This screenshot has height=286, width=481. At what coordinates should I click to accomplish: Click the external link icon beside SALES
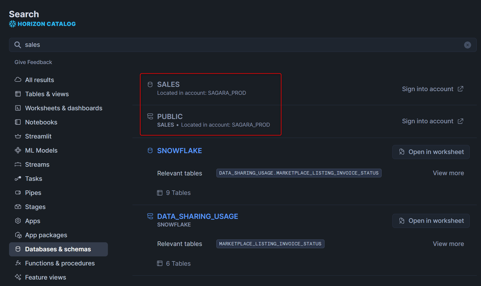pyautogui.click(x=460, y=89)
